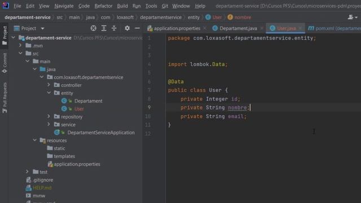Toggle the Project tool window sidebar button
This screenshot has height=203, width=361.
click(5, 36)
